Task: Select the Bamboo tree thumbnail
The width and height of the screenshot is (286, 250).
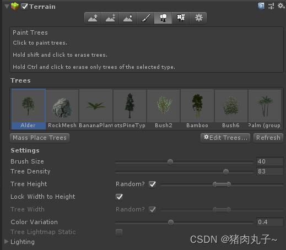Action: click(x=197, y=109)
